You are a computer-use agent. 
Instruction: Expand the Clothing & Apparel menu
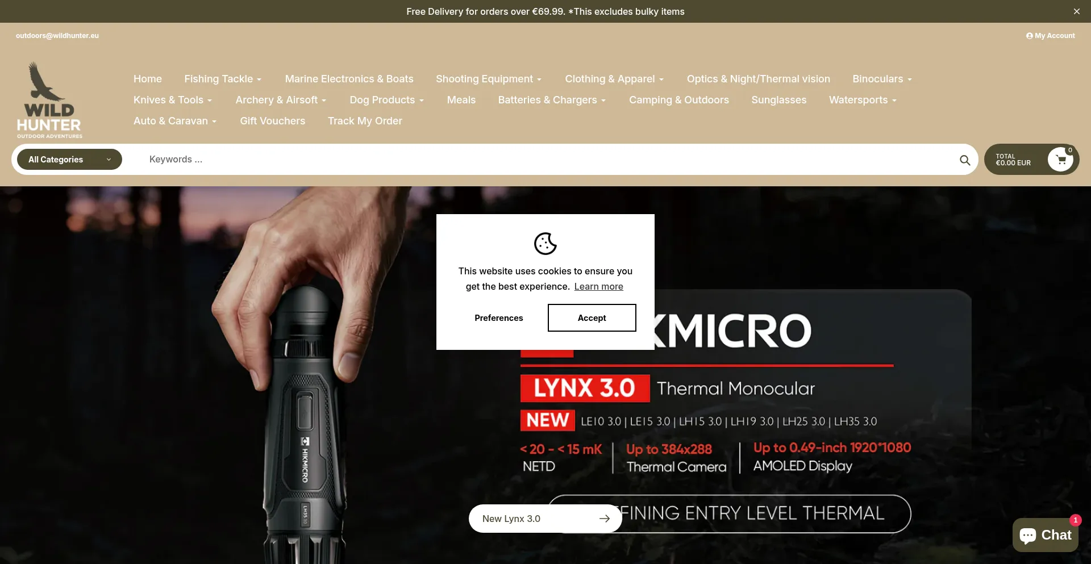click(x=614, y=79)
